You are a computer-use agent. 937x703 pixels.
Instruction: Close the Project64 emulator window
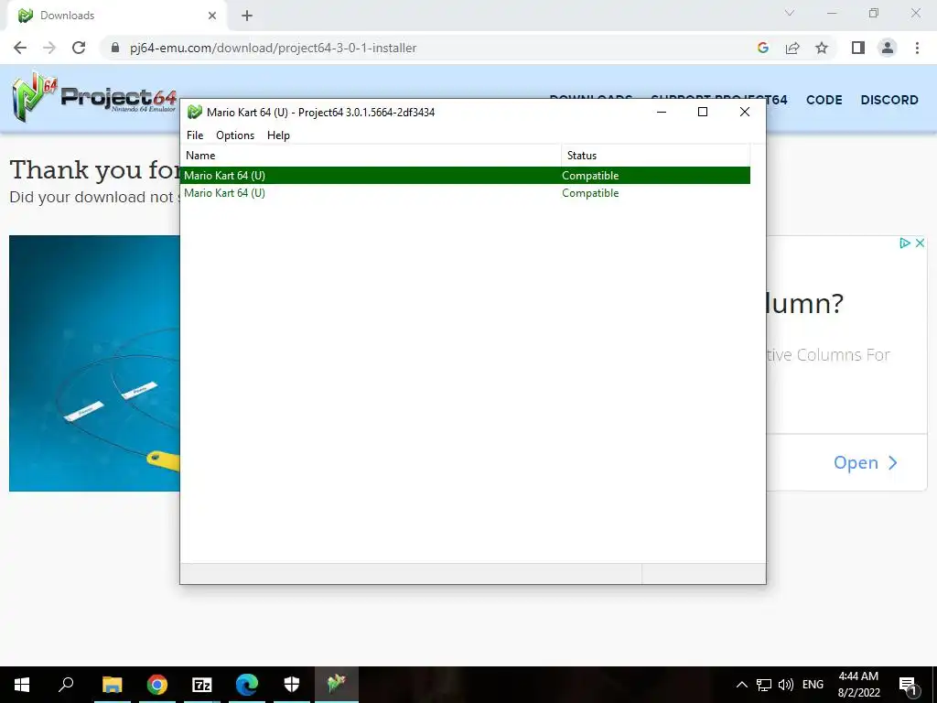[745, 112]
